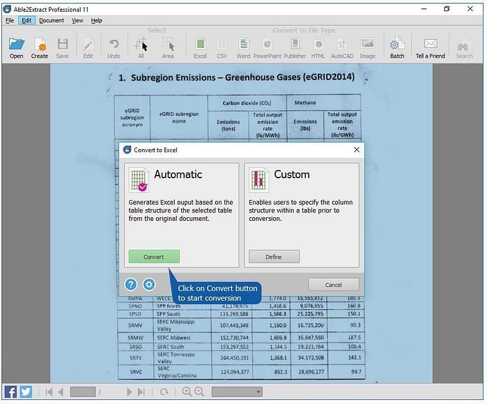Convert to HTML from the toolbar

click(x=318, y=48)
